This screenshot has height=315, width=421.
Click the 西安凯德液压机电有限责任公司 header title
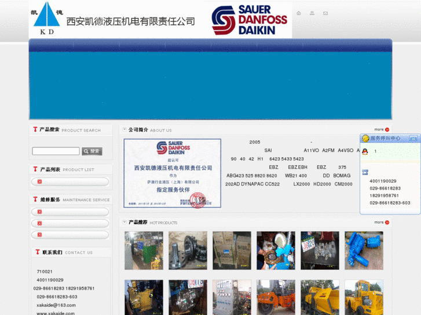pyautogui.click(x=131, y=21)
